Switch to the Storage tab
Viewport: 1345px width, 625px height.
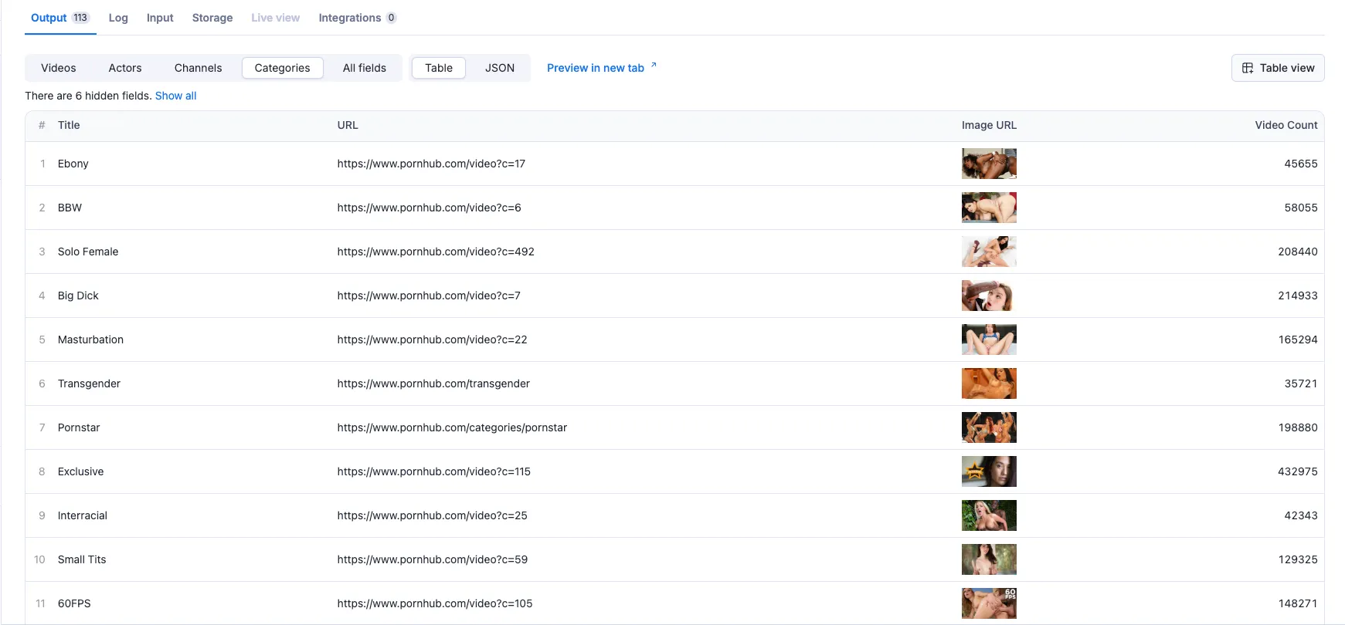click(212, 18)
